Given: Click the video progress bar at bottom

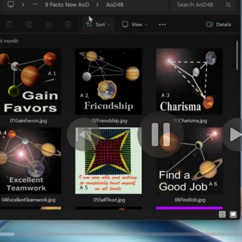Looking at the screenshot, I should click(x=121, y=234).
